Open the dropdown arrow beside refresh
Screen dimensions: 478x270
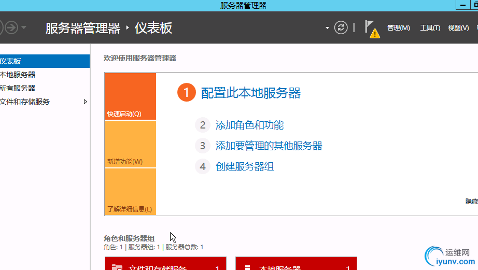pyautogui.click(x=327, y=28)
